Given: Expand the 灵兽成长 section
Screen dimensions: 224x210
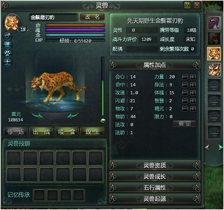Looking at the screenshot, I should 155,176.
